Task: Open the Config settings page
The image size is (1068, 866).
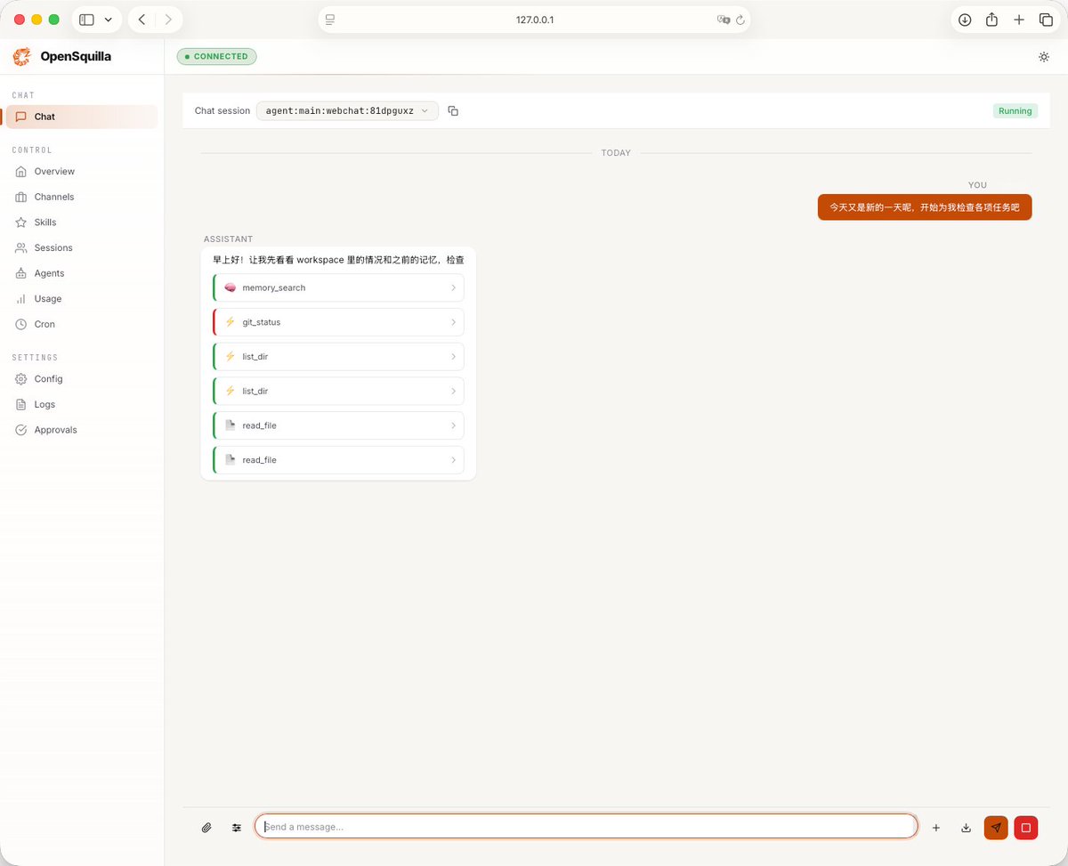Action: tap(81, 378)
